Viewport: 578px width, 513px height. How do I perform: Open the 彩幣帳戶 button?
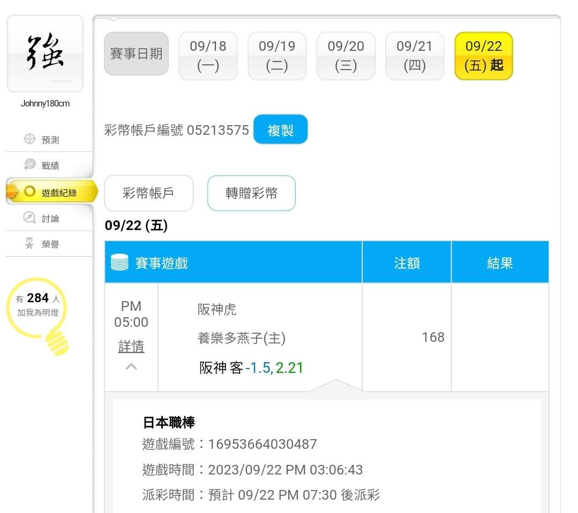149,193
